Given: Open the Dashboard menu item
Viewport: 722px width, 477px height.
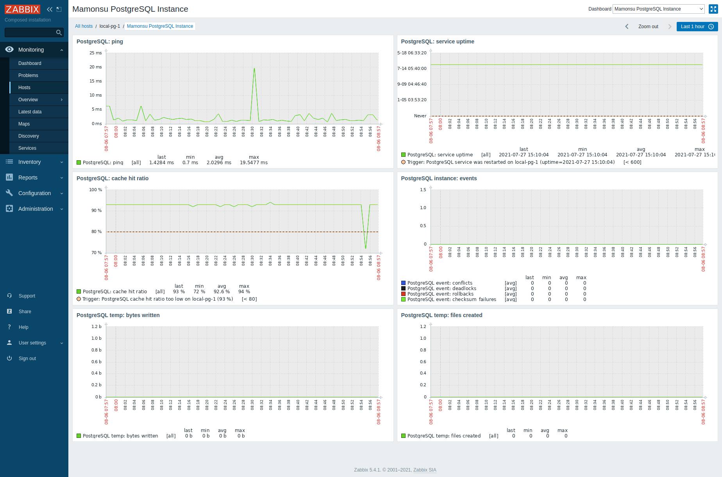Looking at the screenshot, I should (x=39, y=63).
